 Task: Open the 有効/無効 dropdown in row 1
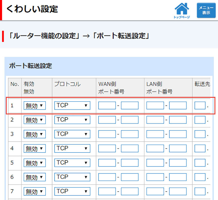tap(35, 106)
